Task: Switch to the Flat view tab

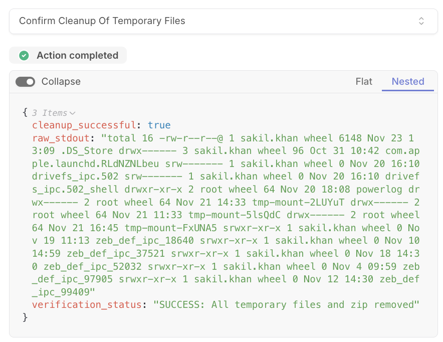Action: (x=364, y=81)
